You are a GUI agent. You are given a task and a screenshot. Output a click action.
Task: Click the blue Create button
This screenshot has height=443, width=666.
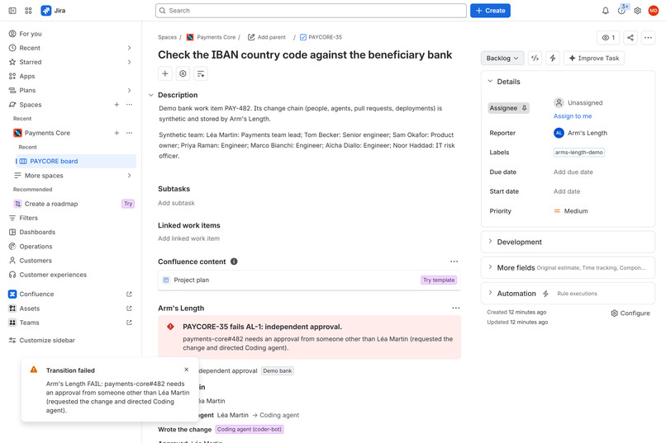click(490, 11)
